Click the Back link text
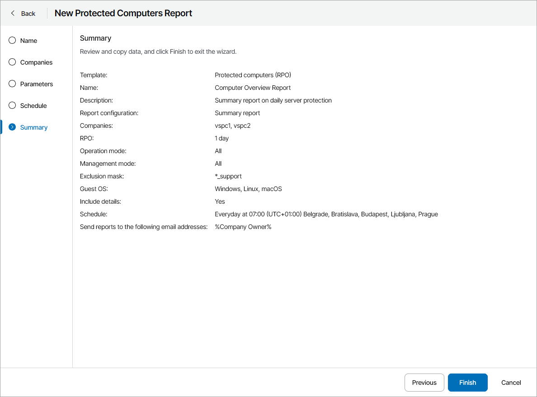Screen dimensions: 537x397 [28, 14]
